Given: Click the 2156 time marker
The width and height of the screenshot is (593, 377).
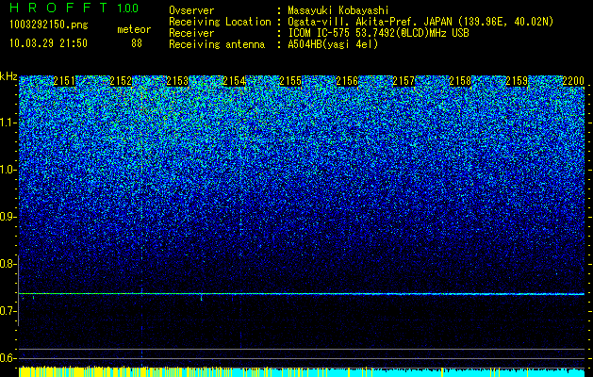Looking at the screenshot, I should 347,81.
